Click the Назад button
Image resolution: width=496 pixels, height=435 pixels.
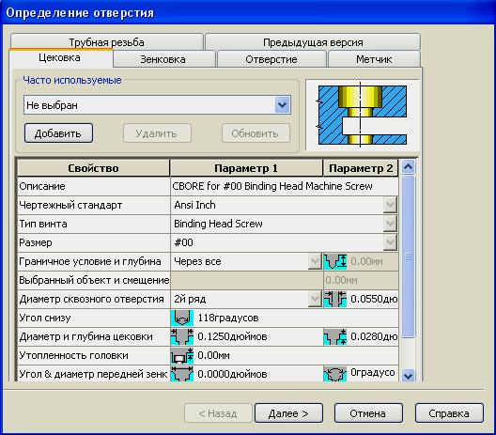(218, 413)
